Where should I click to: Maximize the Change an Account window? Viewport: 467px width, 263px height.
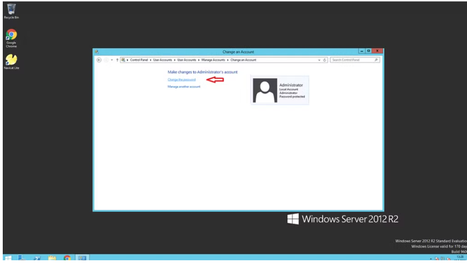368,51
